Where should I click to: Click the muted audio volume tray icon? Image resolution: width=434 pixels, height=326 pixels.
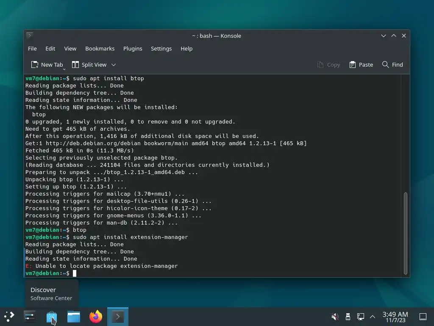[335, 316]
